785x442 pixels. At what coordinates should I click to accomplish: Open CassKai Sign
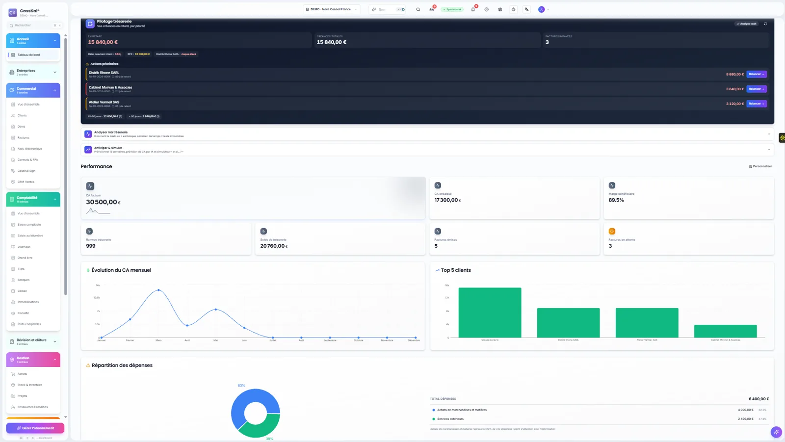click(x=33, y=171)
